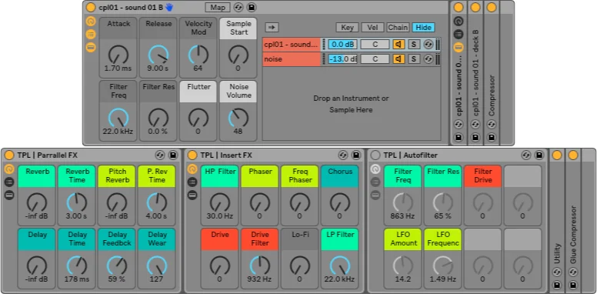Toggle the folded Compressor device activator
The height and width of the screenshot is (294, 597).
click(492, 7)
